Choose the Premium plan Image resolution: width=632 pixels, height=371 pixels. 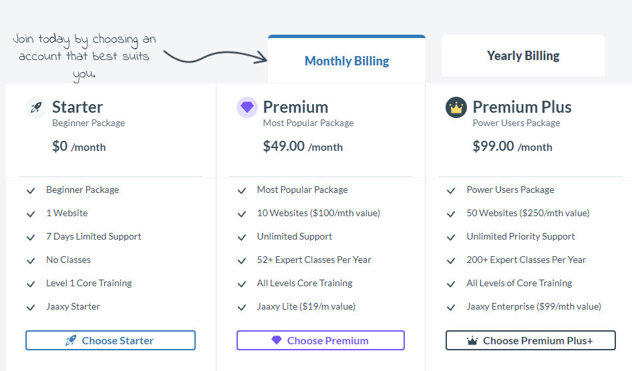321,340
